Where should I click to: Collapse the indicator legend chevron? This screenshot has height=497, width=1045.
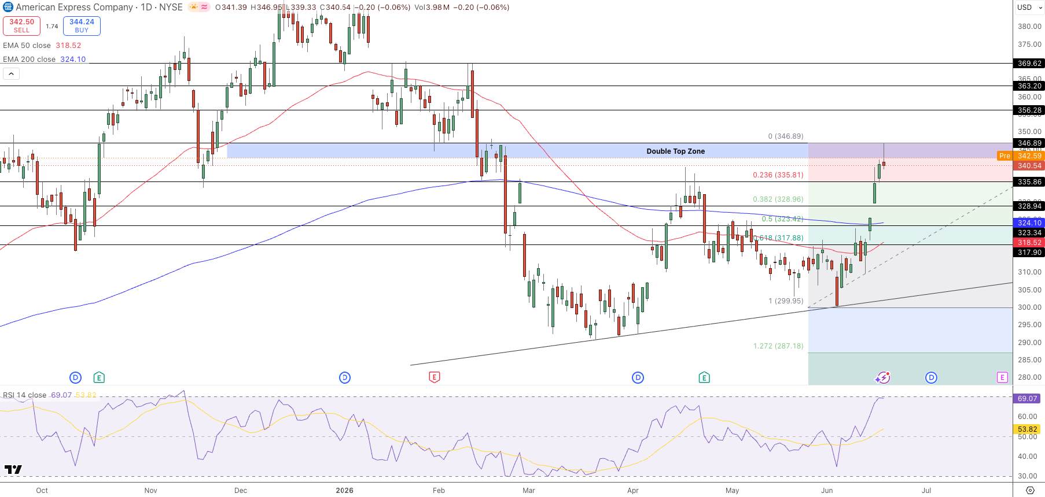(11, 73)
